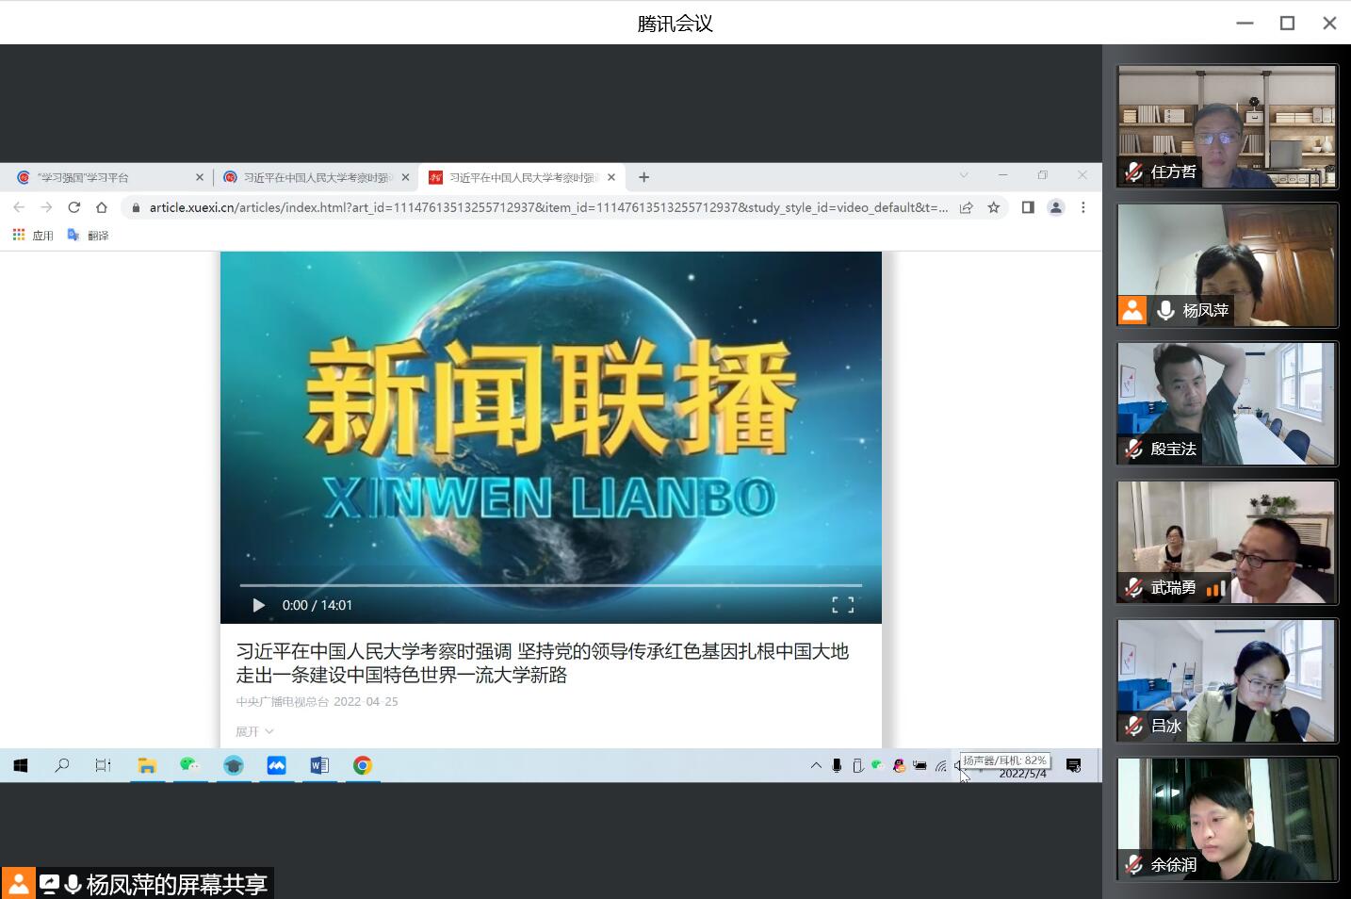
Task: Open a new browser tab with plus button
Action: click(644, 177)
